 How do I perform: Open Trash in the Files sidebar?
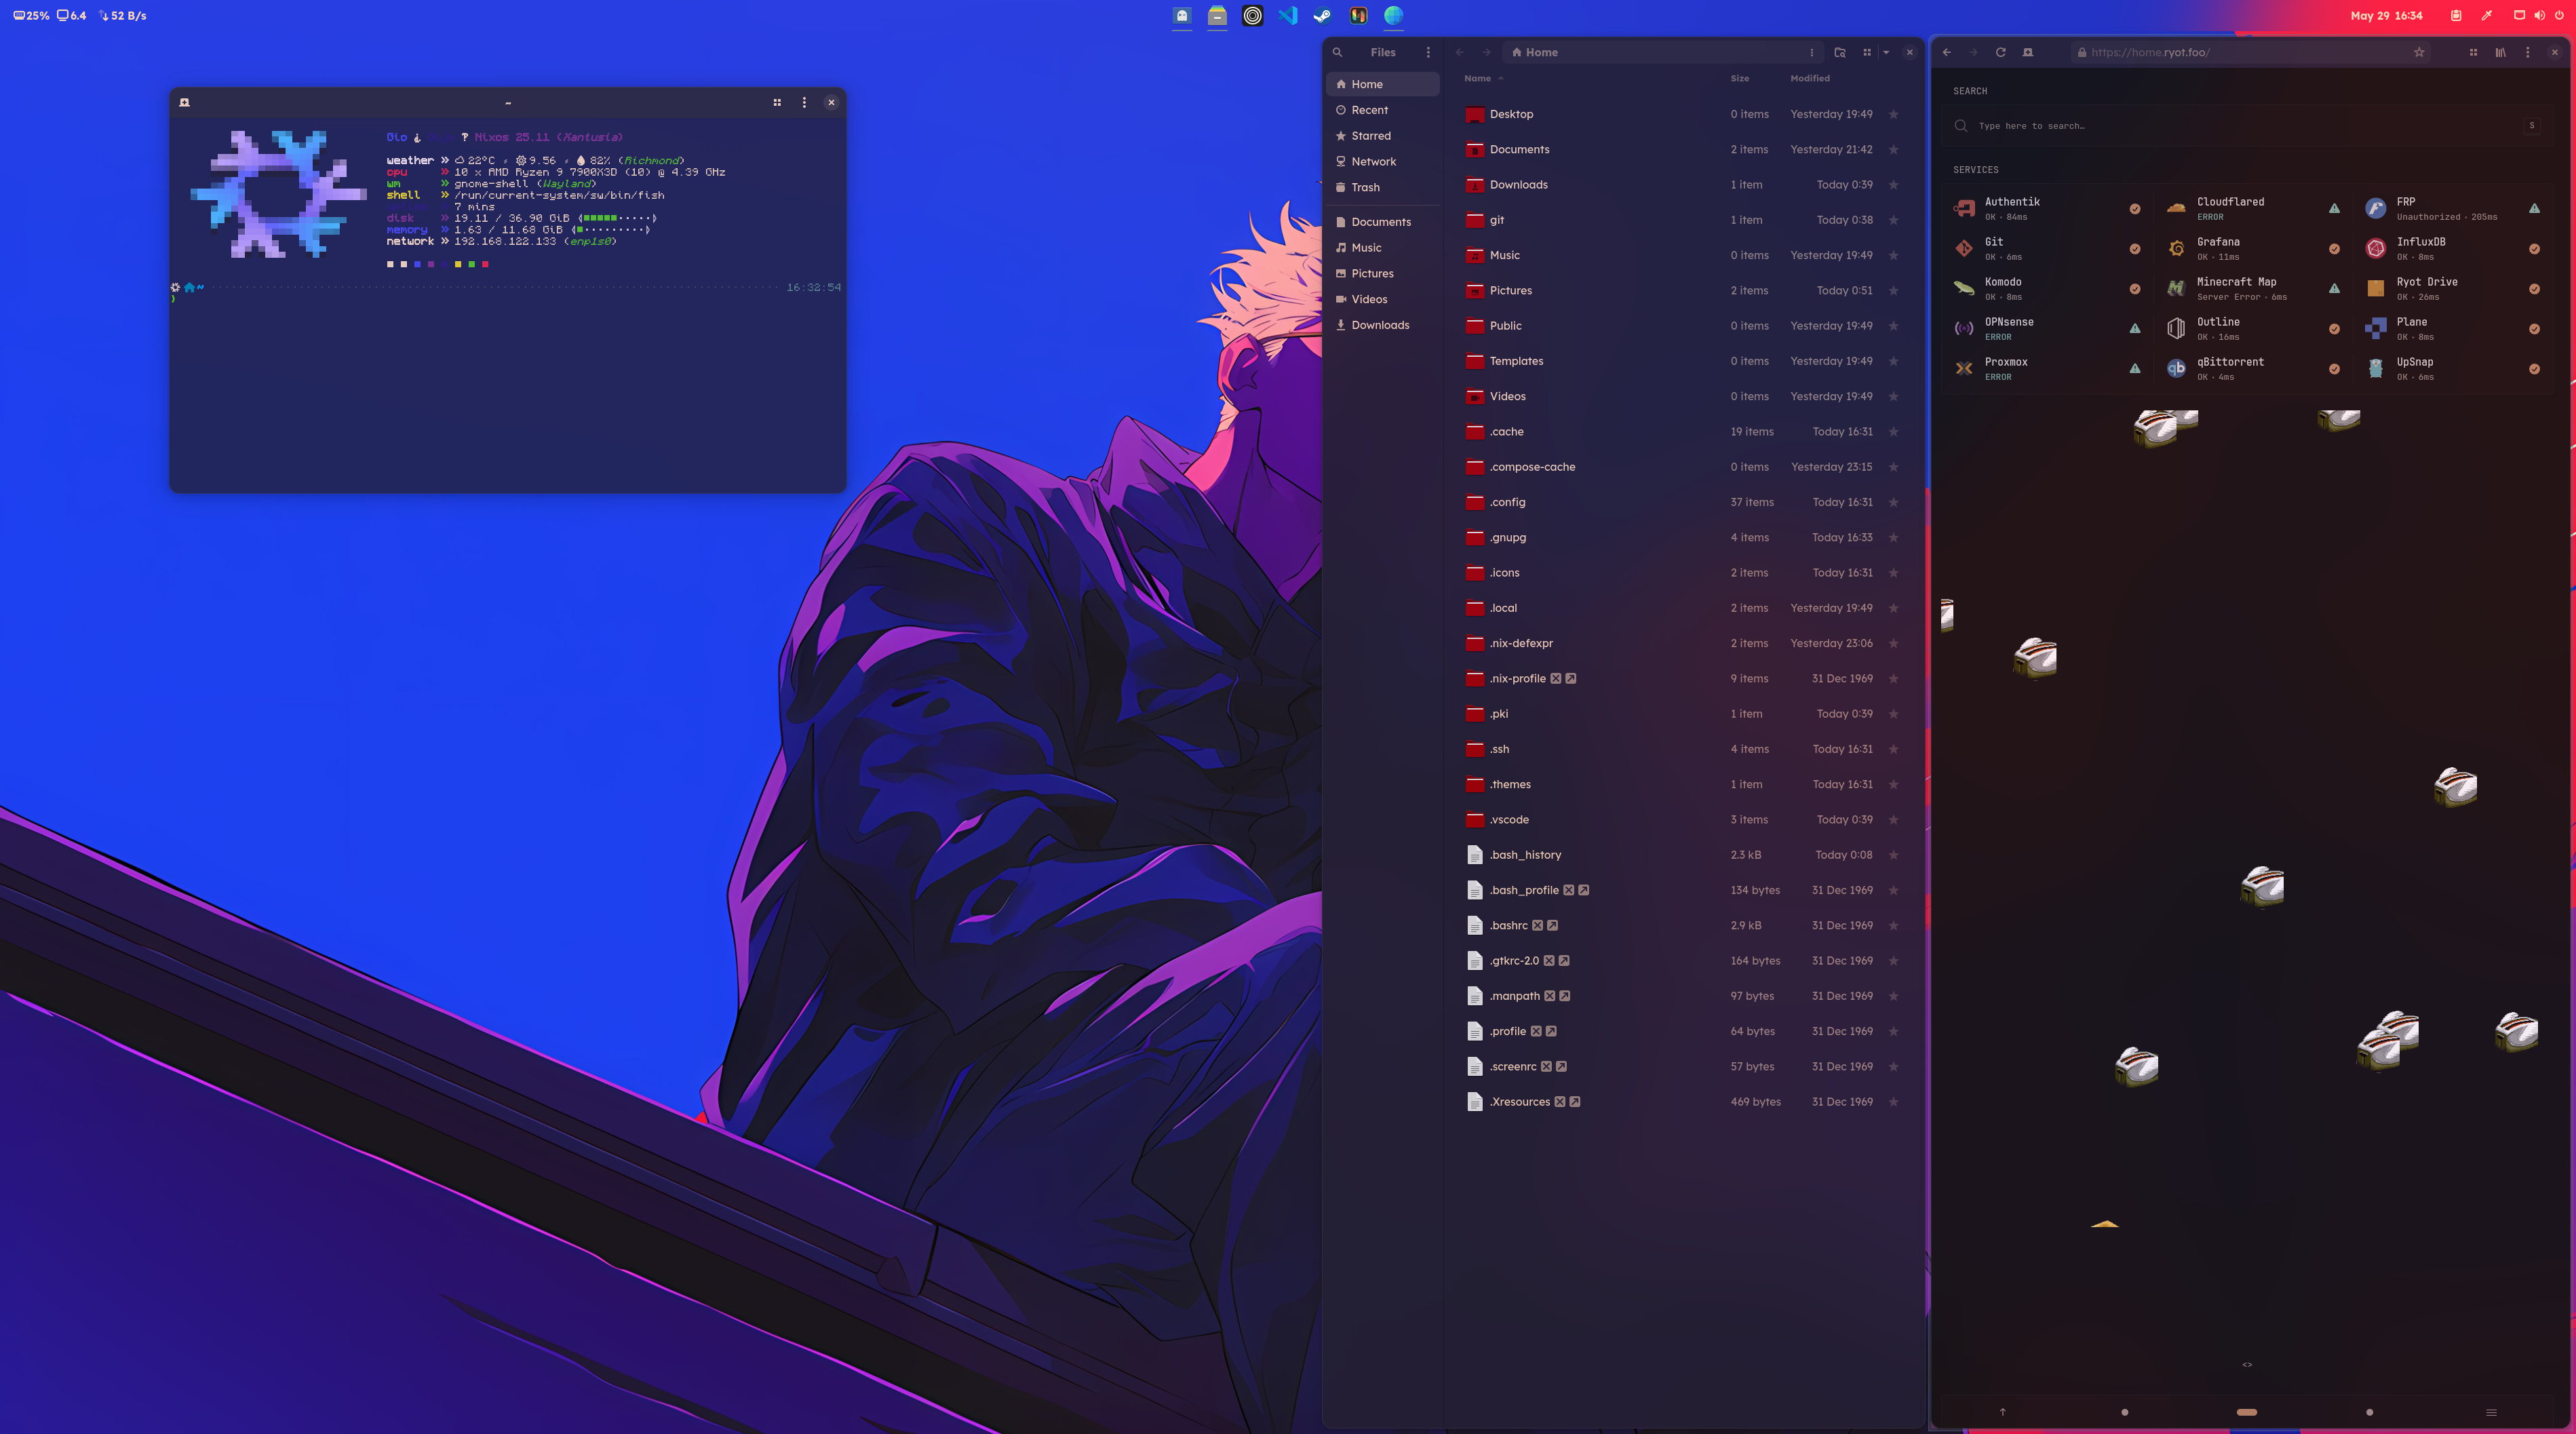click(1382, 187)
